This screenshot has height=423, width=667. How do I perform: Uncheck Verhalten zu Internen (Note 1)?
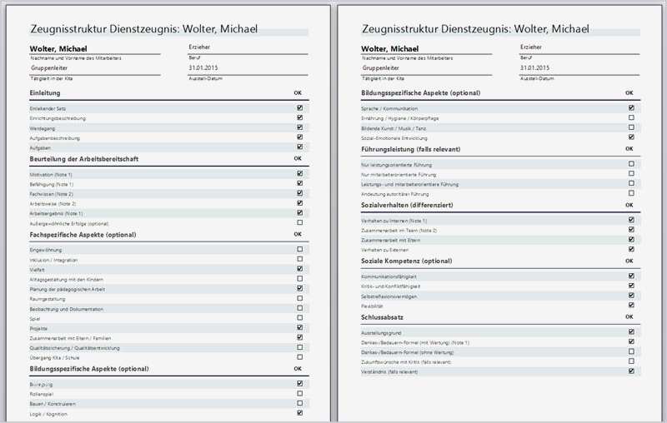(x=631, y=220)
